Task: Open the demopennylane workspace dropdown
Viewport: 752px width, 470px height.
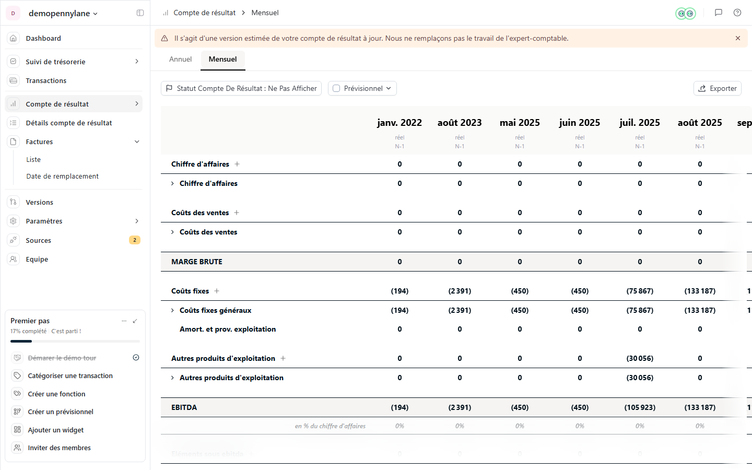Action: (x=63, y=13)
